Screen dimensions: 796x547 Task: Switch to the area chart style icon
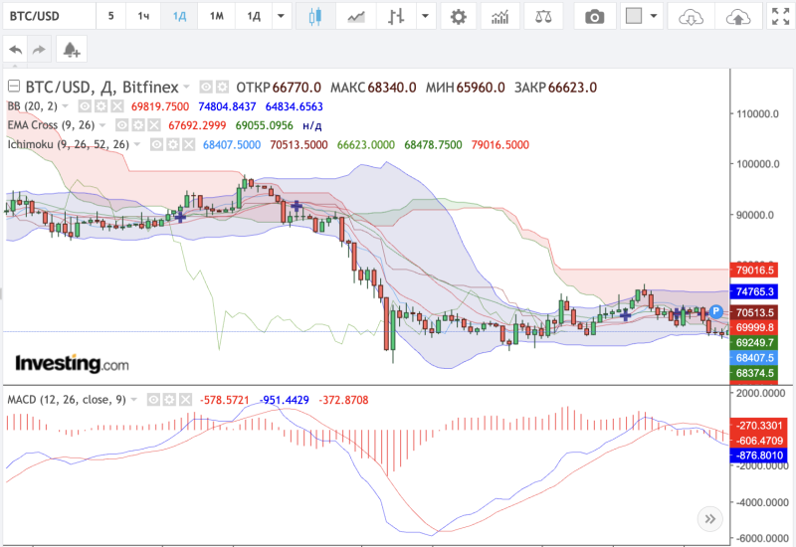tap(355, 17)
